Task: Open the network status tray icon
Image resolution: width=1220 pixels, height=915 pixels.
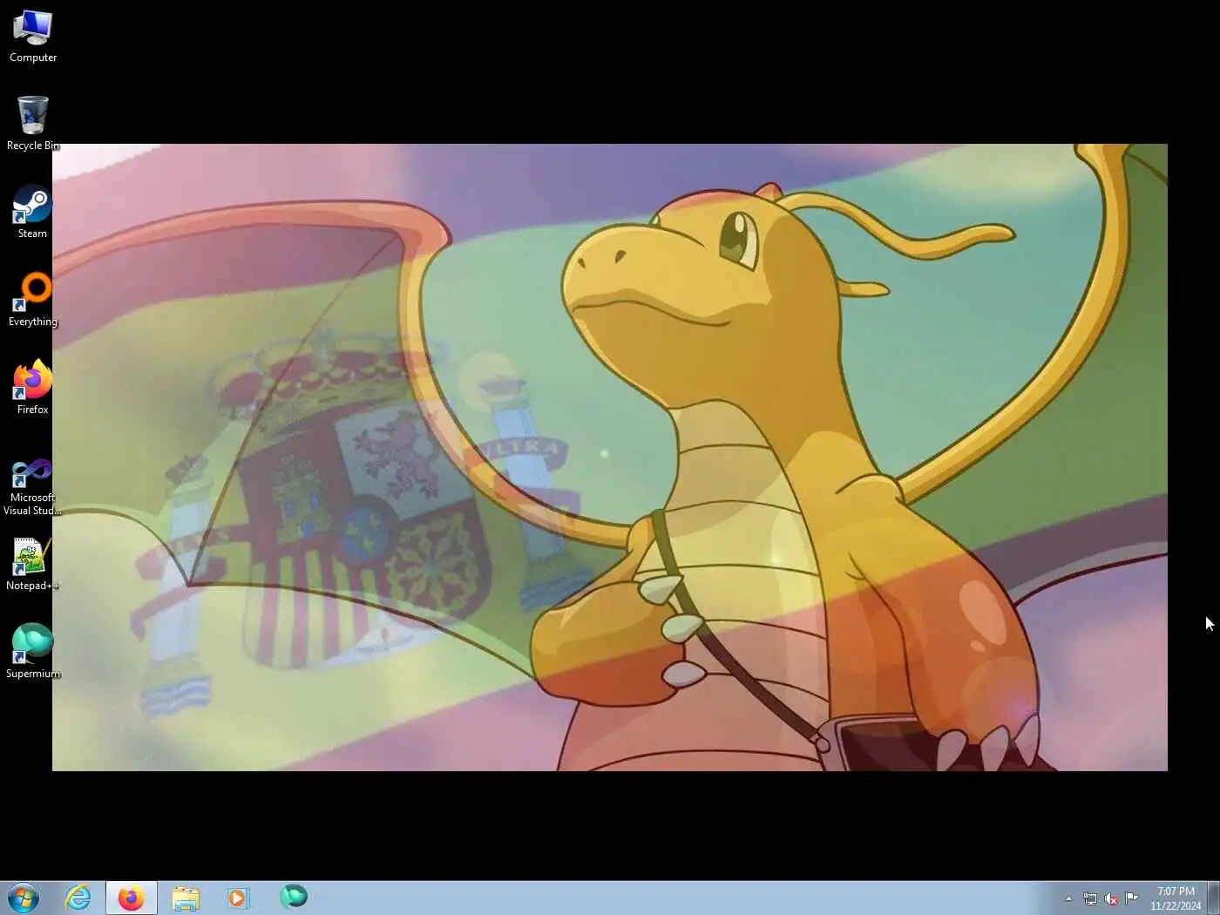Action: point(1090,898)
